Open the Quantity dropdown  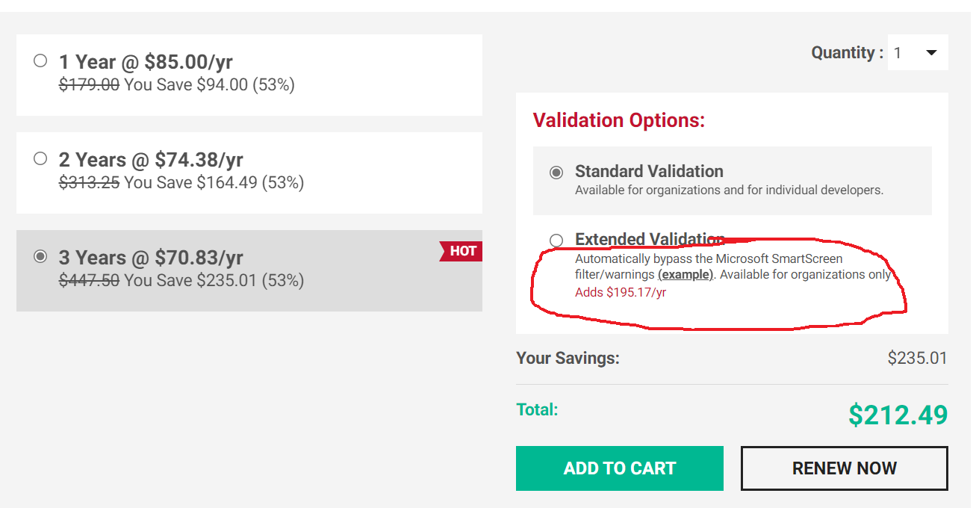click(918, 53)
